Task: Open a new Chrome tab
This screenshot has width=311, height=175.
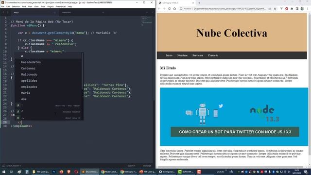Action: 199,3
